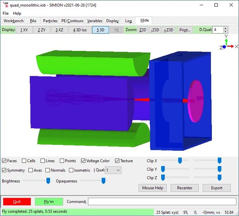Viewport: 239px width, 216px height.
Task: Click the red Quit button
Action: 17,202
